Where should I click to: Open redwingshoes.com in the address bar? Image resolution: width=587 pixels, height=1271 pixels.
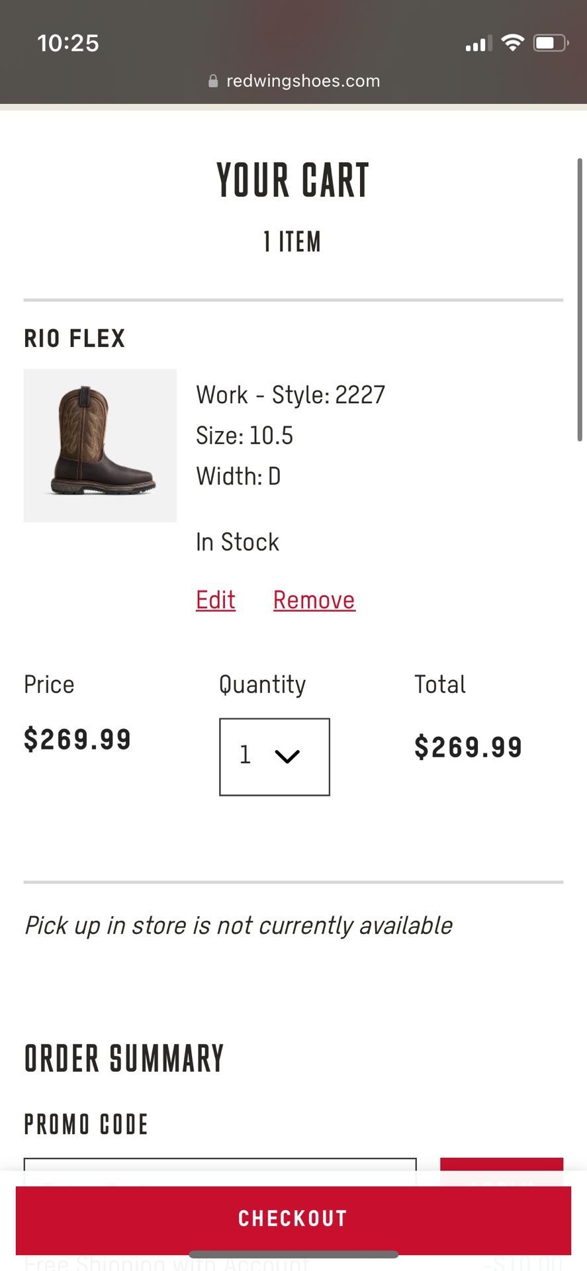302,81
